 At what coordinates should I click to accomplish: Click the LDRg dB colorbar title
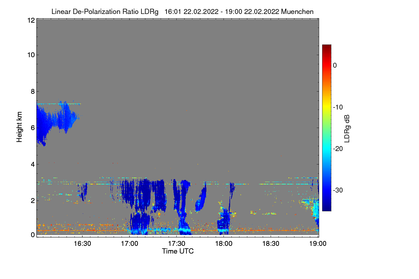pyautogui.click(x=347, y=128)
